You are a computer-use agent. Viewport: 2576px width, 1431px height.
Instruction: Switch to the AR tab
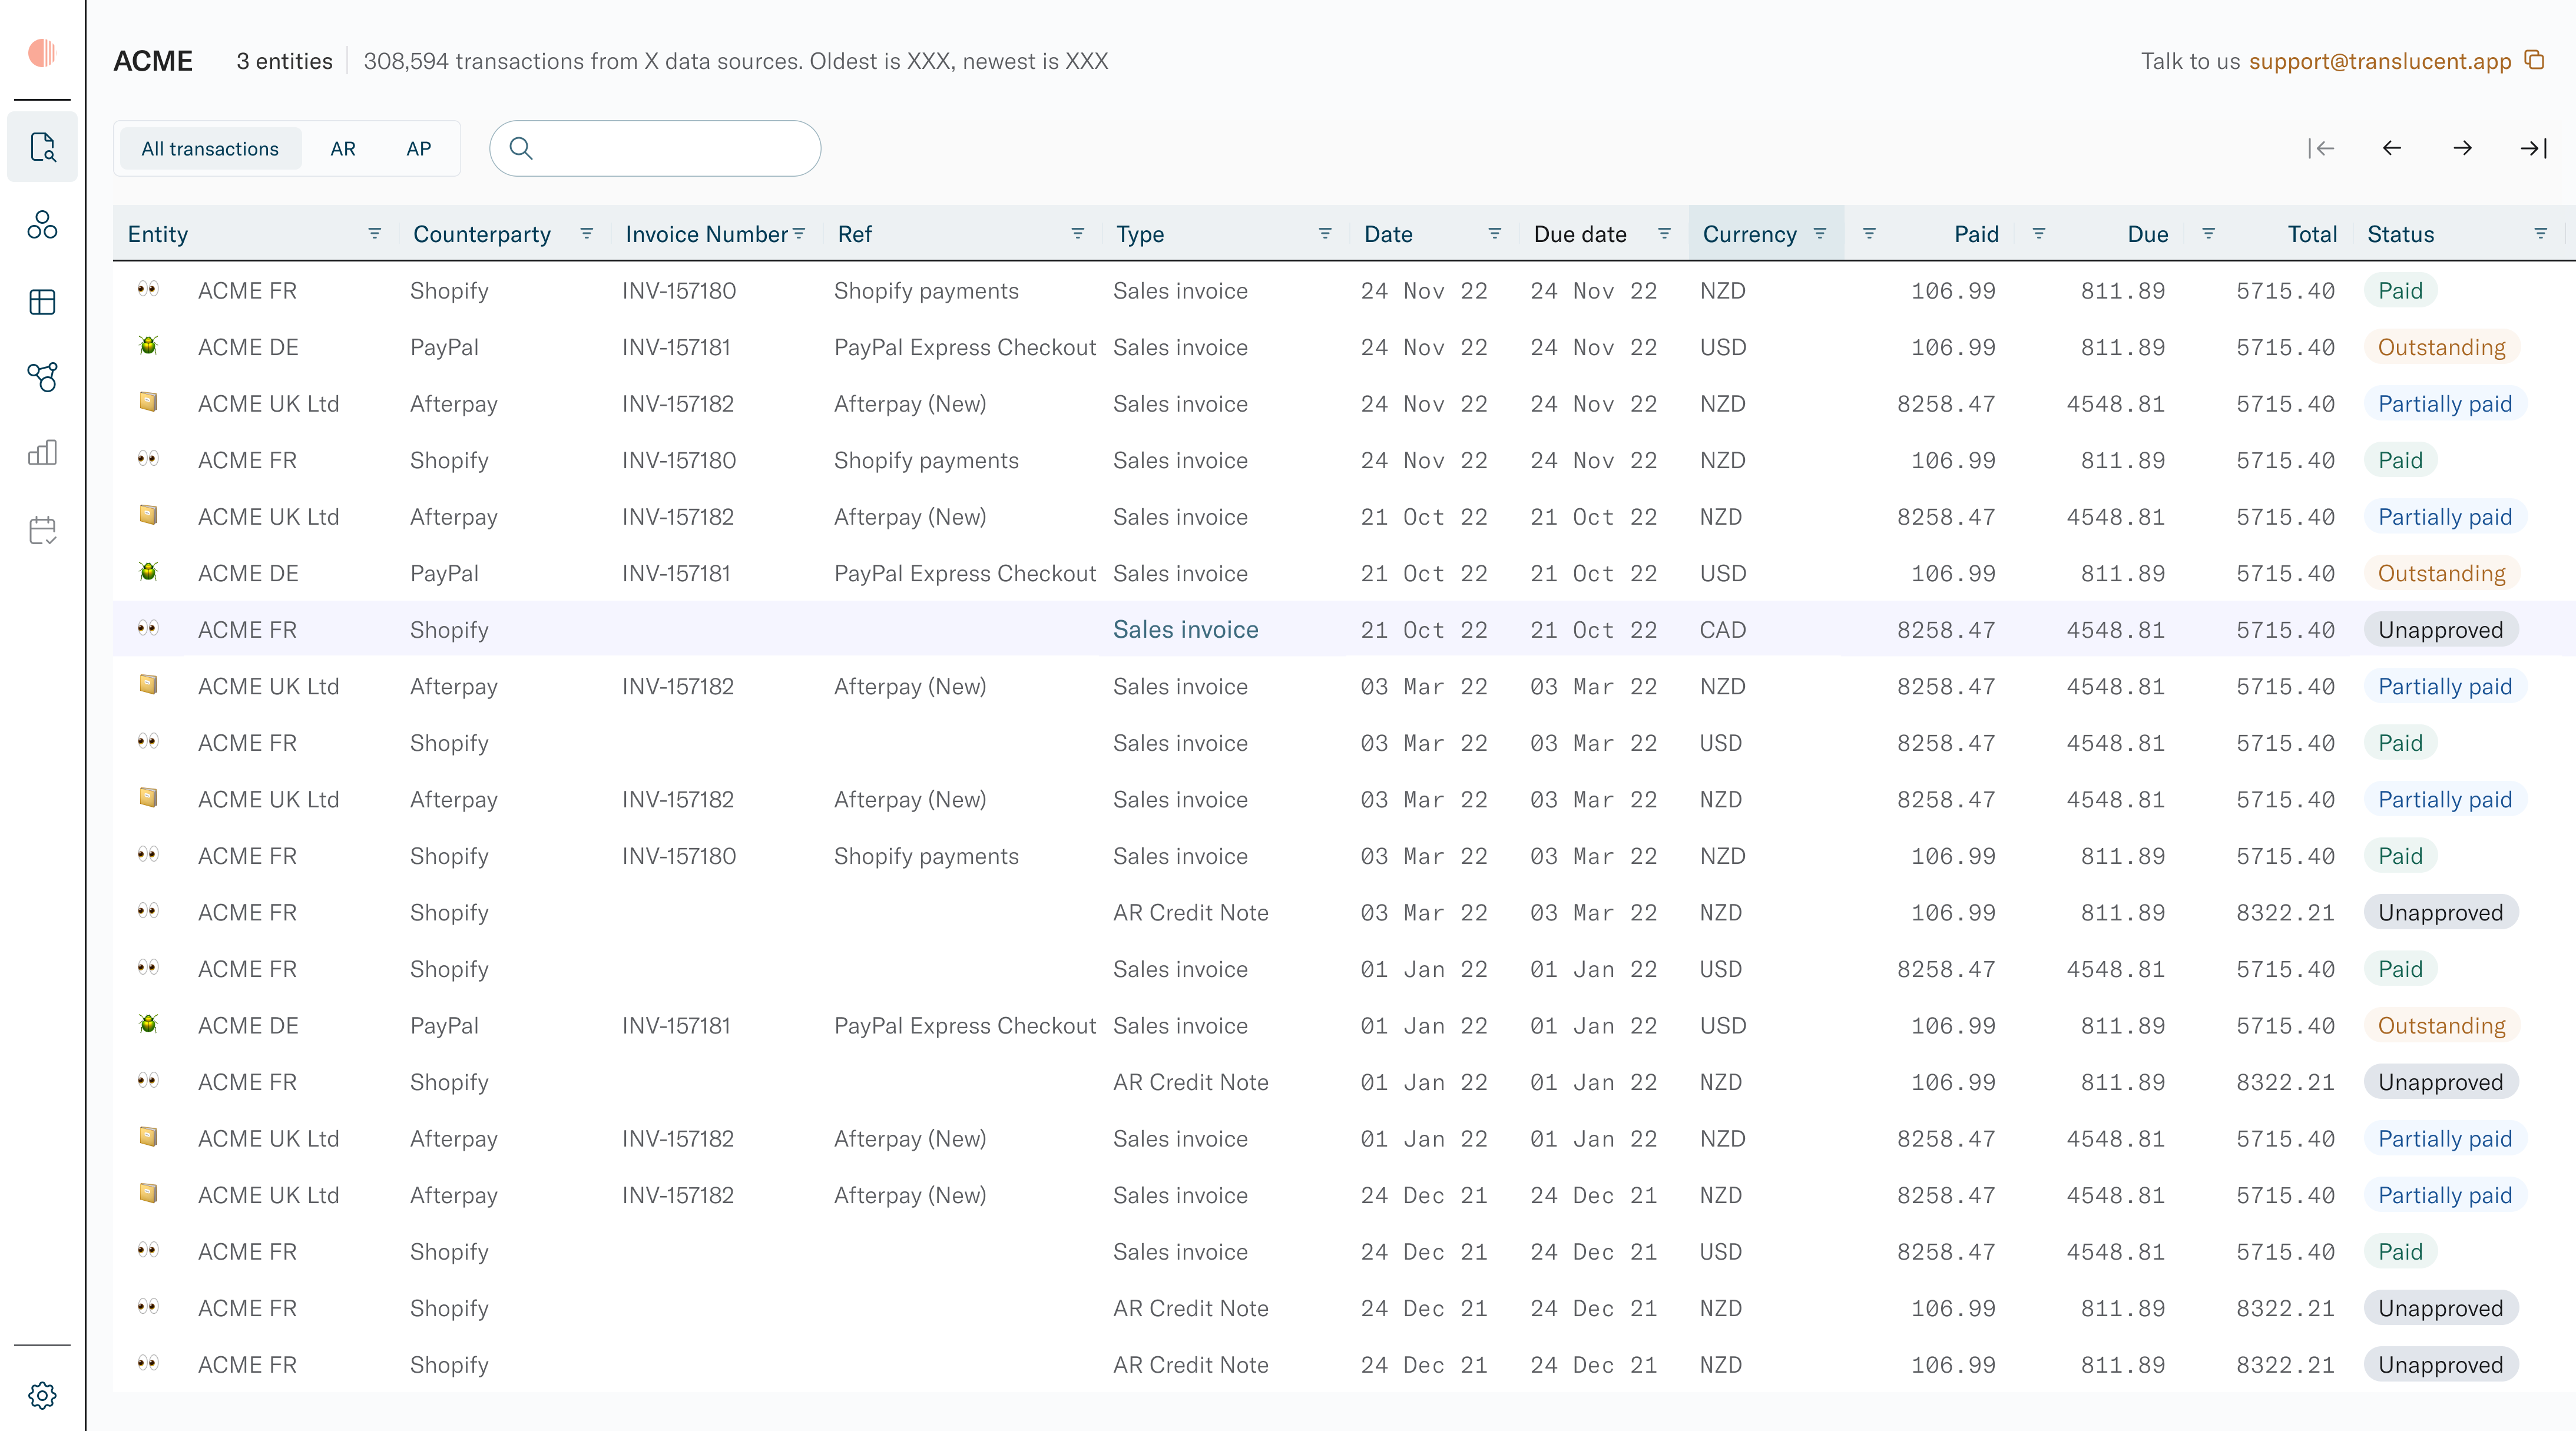[x=343, y=148]
